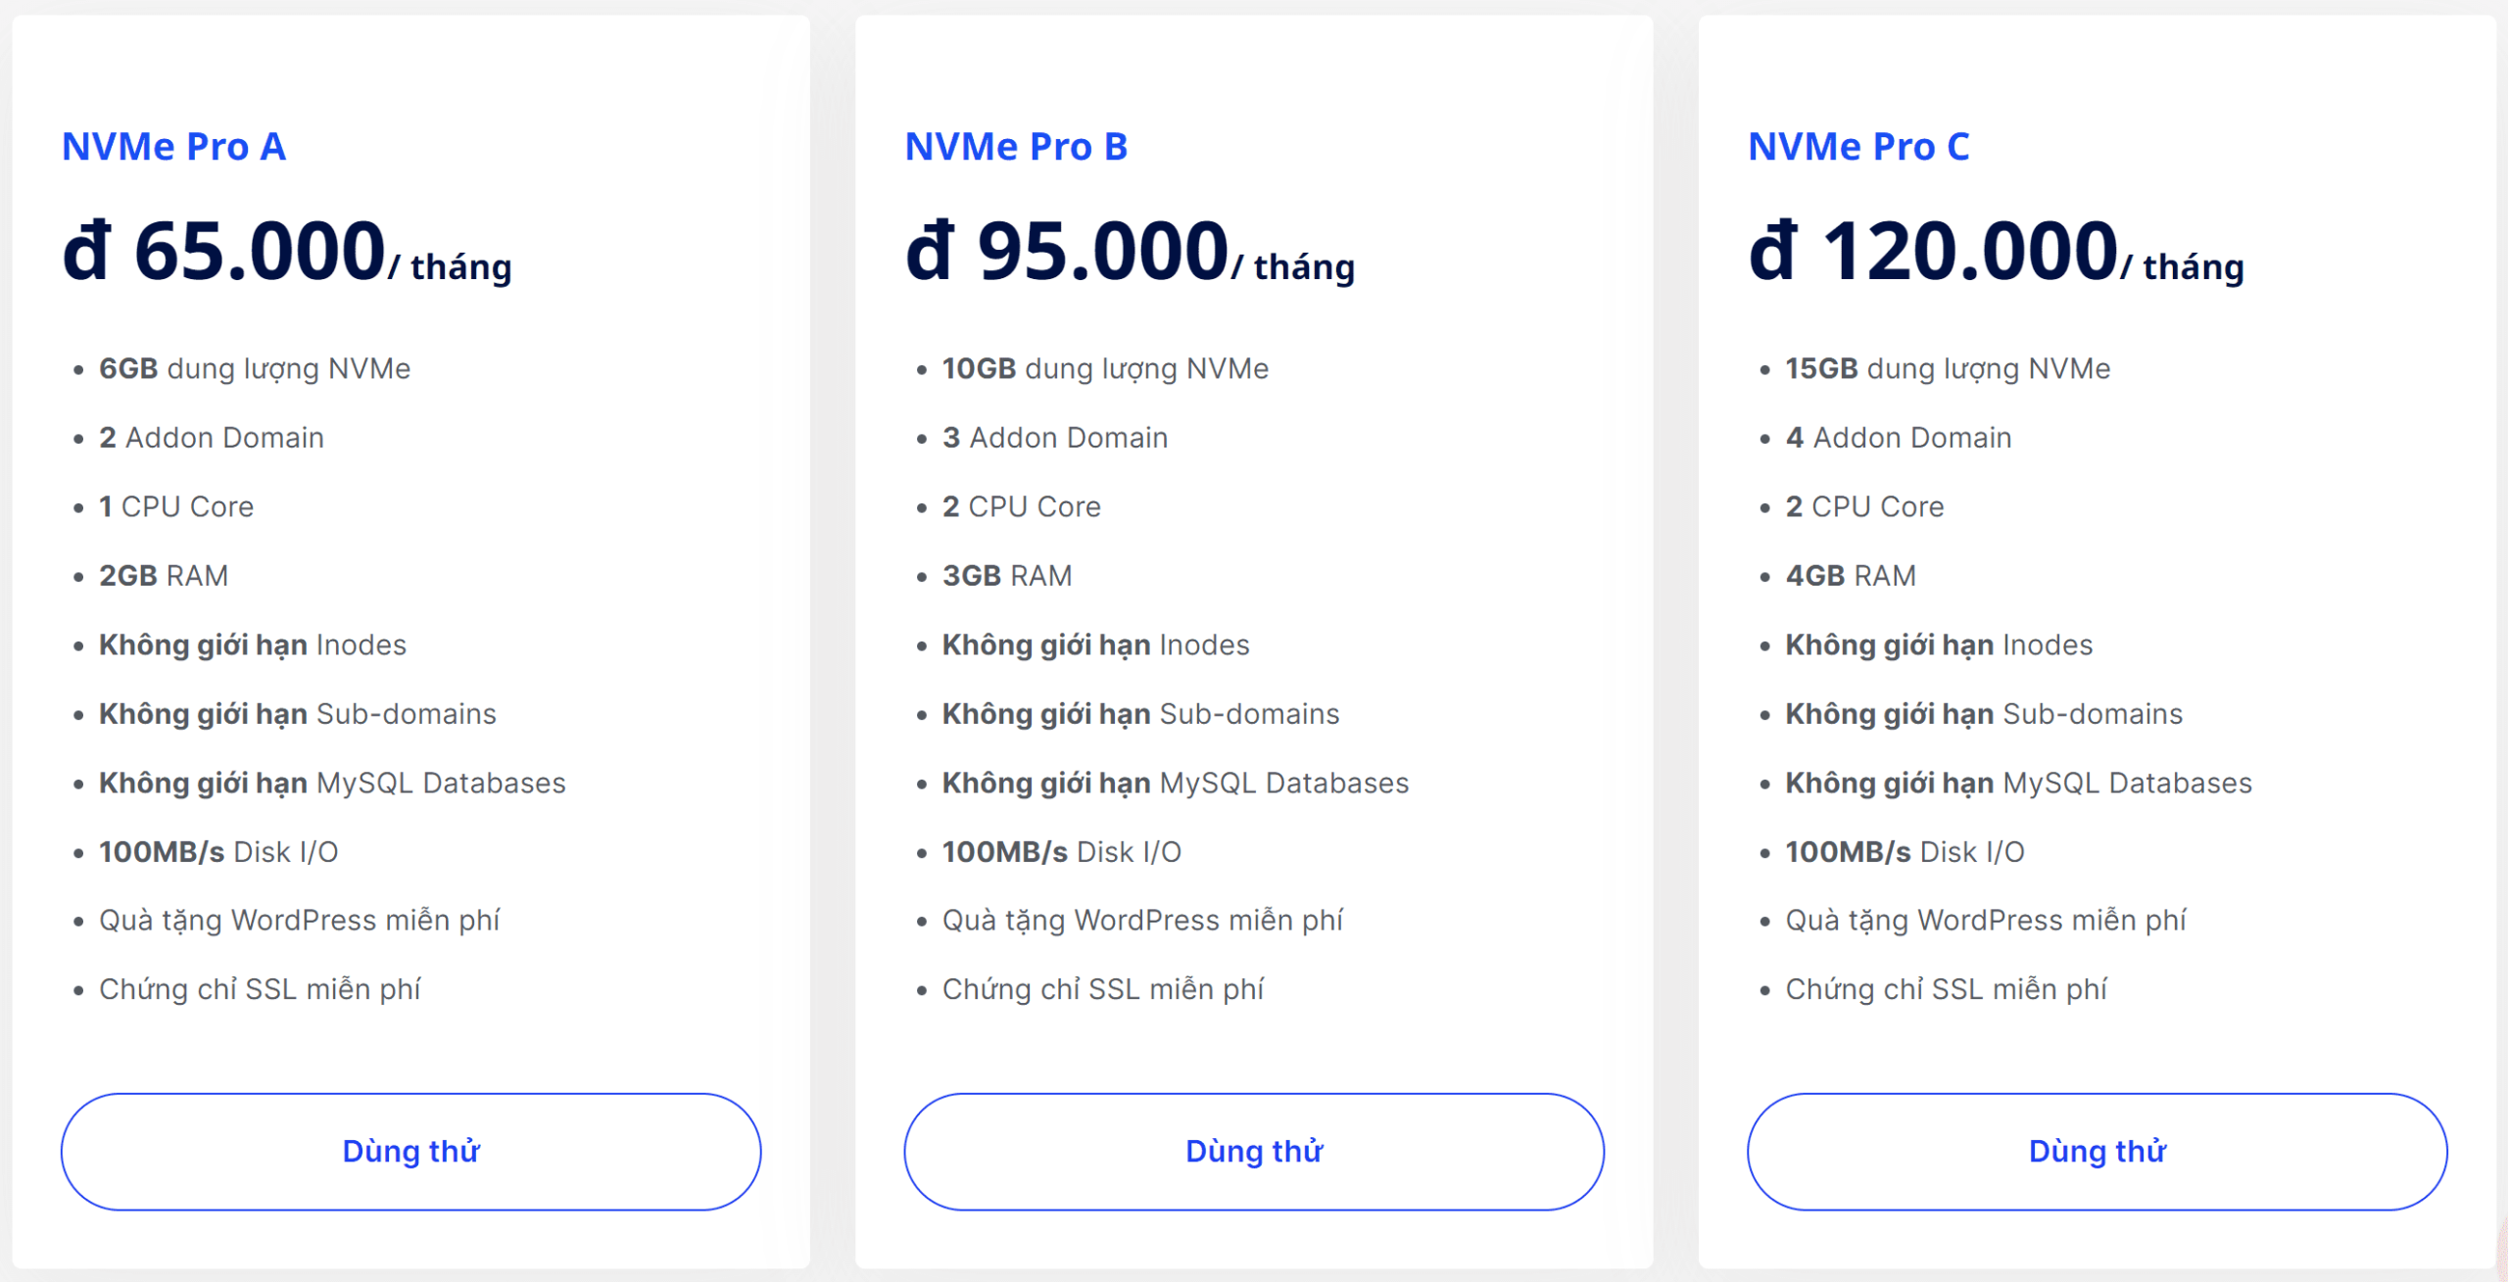Click 3 Addon Domain in NVMe Pro B
The height and width of the screenshot is (1282, 2508).
(x=1055, y=438)
